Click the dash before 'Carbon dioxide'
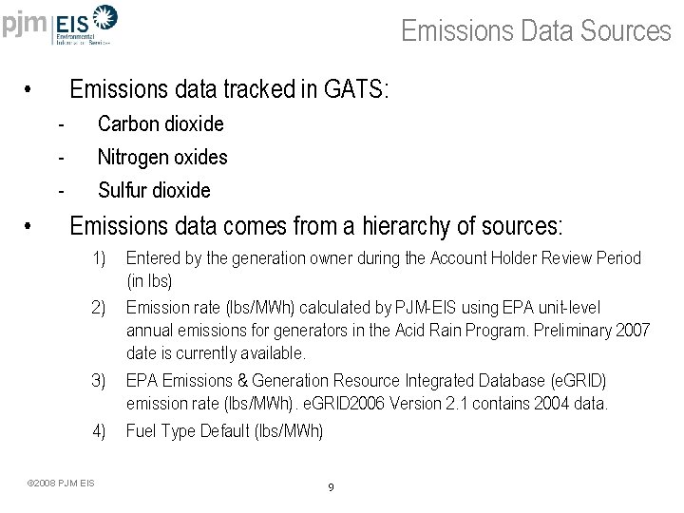Screen dimensions: 684x513 point(60,124)
